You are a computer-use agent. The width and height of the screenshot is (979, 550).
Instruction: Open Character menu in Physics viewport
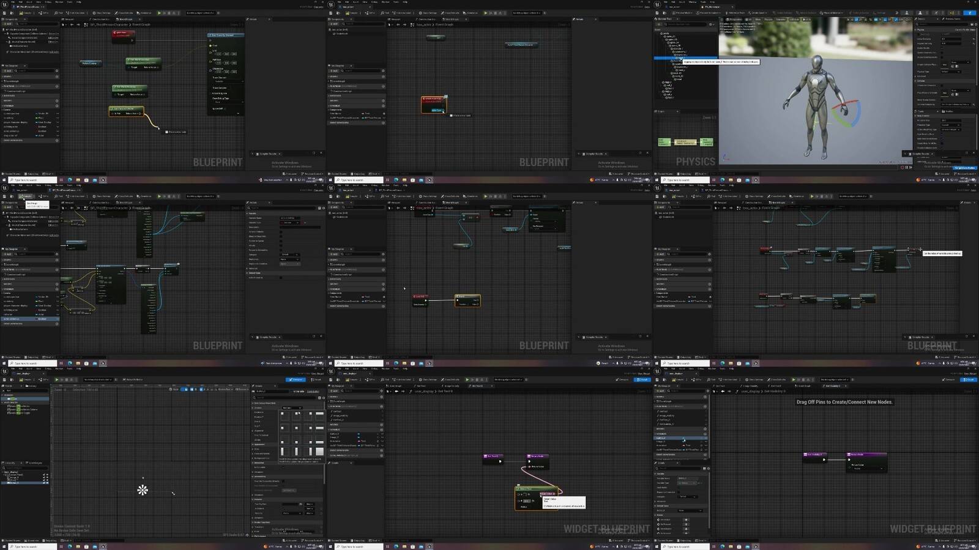click(x=781, y=20)
